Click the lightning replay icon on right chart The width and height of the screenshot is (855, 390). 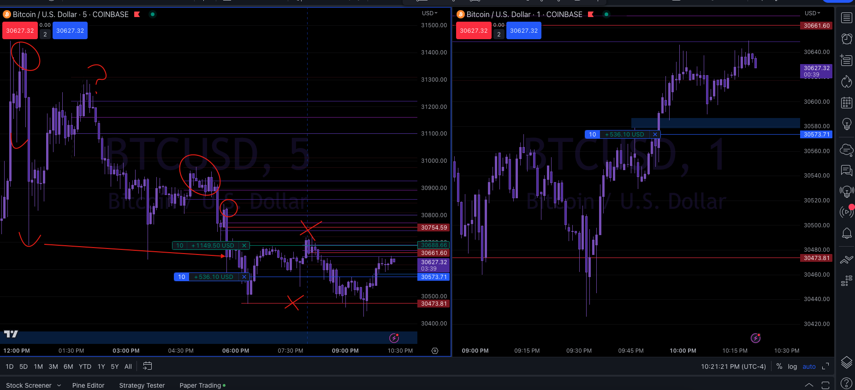coord(755,338)
